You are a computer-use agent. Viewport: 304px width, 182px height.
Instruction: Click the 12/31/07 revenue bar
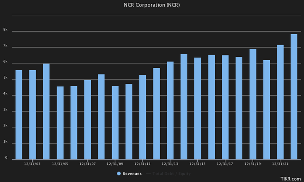(x=87, y=120)
